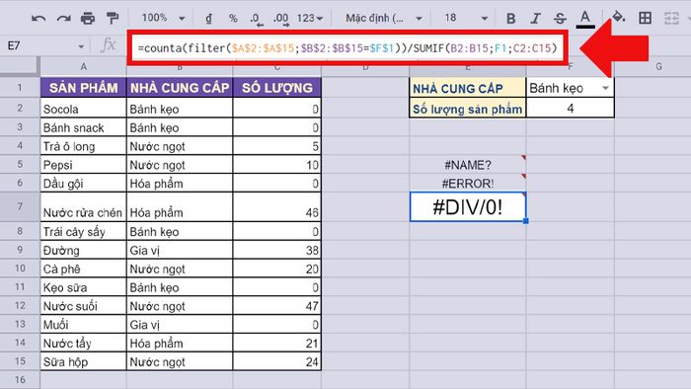Select the cell showing 4
Viewport: 691px width, 389px height.
(x=570, y=109)
